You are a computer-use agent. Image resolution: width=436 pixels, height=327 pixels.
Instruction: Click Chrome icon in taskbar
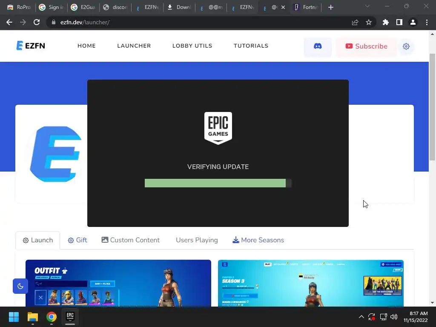(52, 317)
